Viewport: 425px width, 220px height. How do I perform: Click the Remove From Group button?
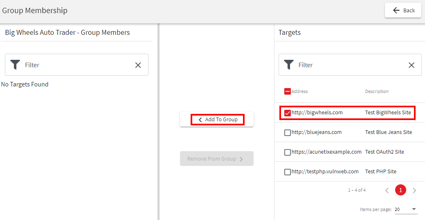[217, 159]
